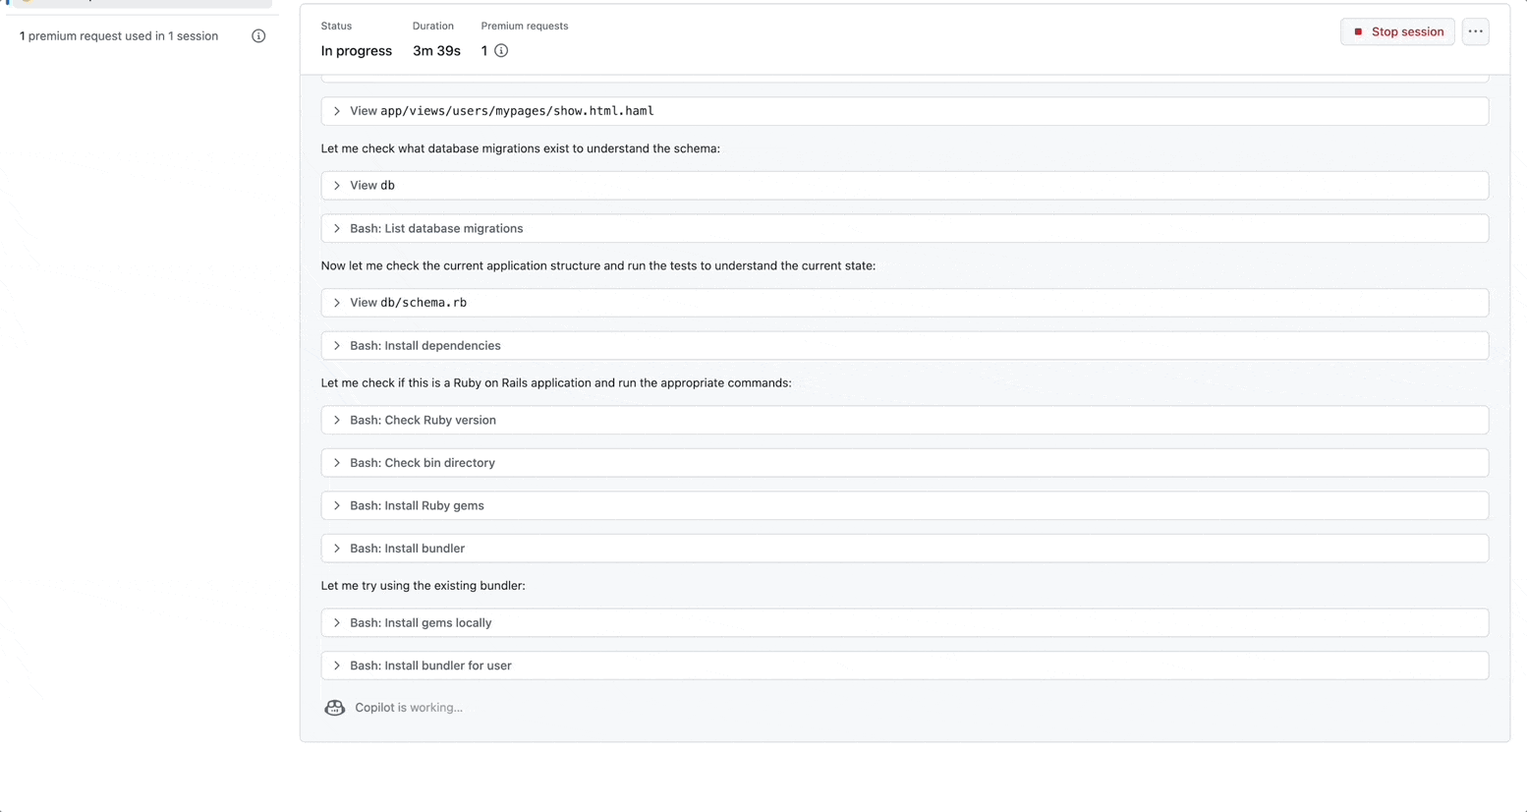
Task: Expand Bash: Check bin directory chevron
Action: (x=337, y=463)
